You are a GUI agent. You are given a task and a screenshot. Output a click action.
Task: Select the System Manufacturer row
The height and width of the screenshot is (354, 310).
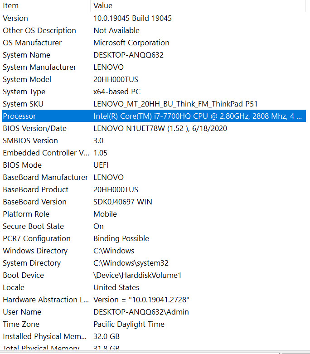(x=39, y=67)
